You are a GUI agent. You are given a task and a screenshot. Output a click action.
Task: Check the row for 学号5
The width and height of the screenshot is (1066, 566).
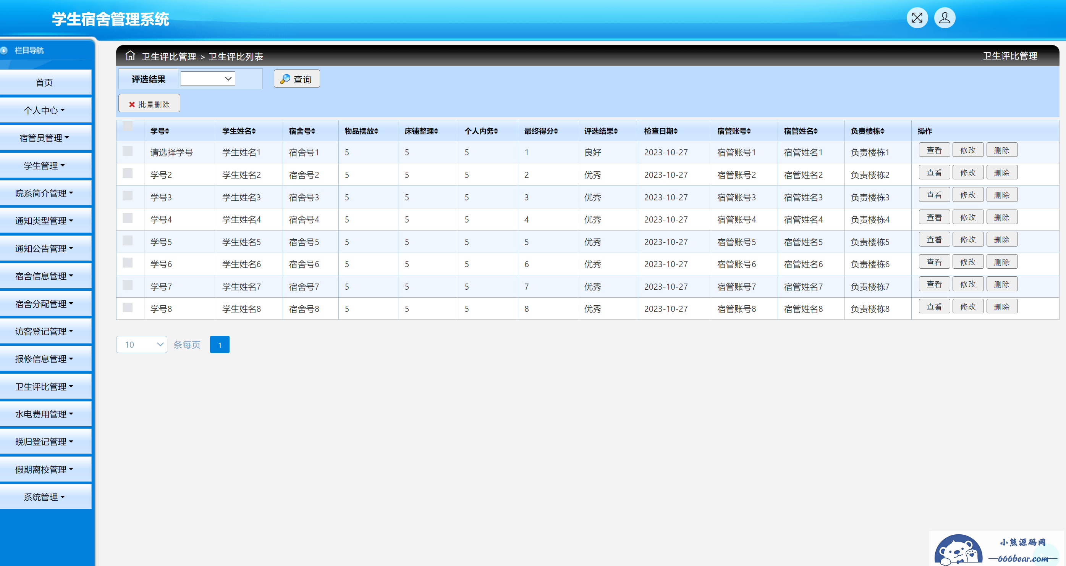click(128, 240)
